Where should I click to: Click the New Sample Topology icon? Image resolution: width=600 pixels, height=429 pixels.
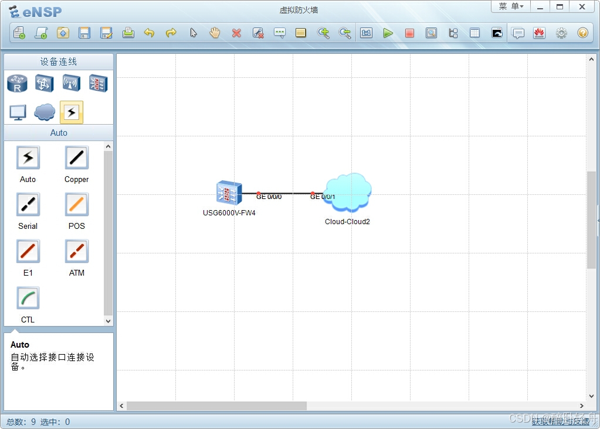point(41,33)
